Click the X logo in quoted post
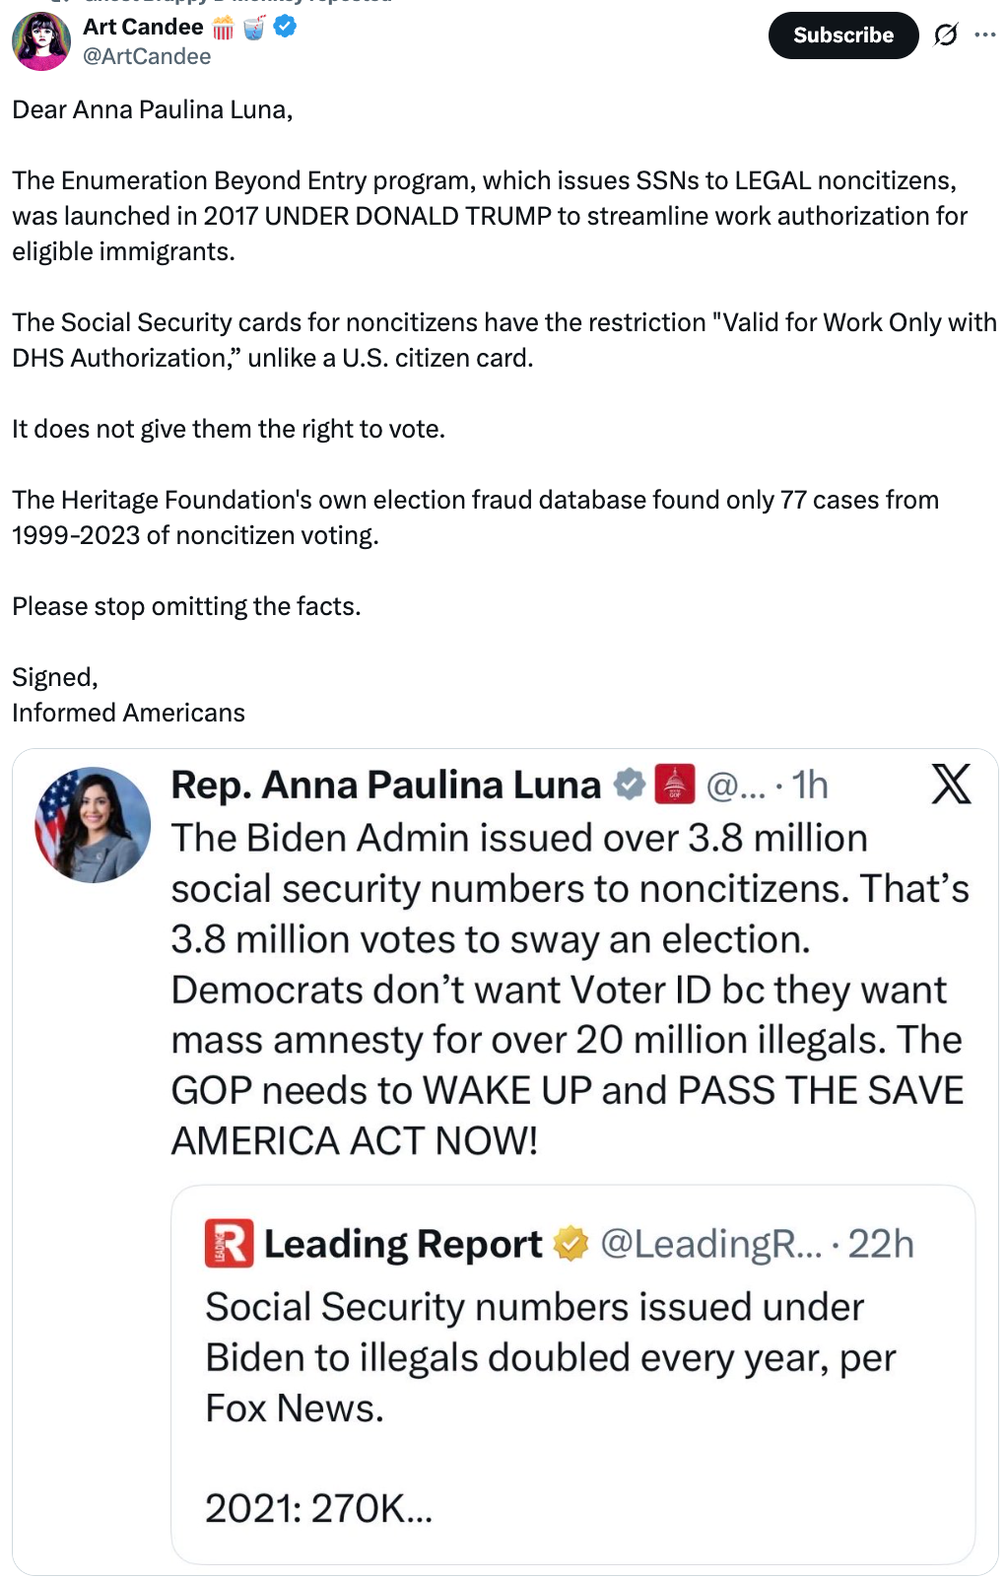 (x=951, y=785)
